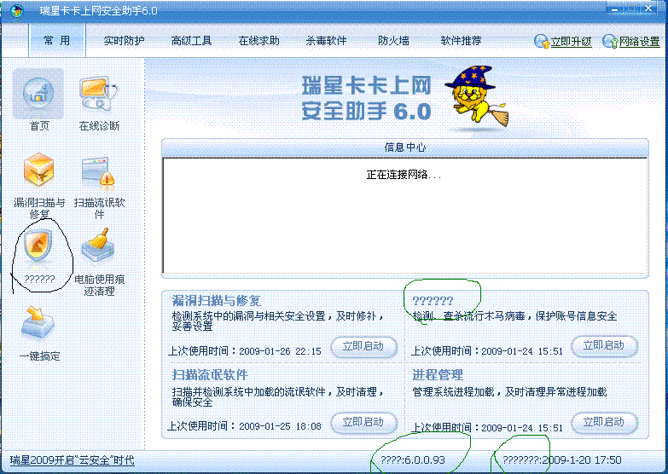Select the 一键搞定 one-click fix icon

pos(38,324)
